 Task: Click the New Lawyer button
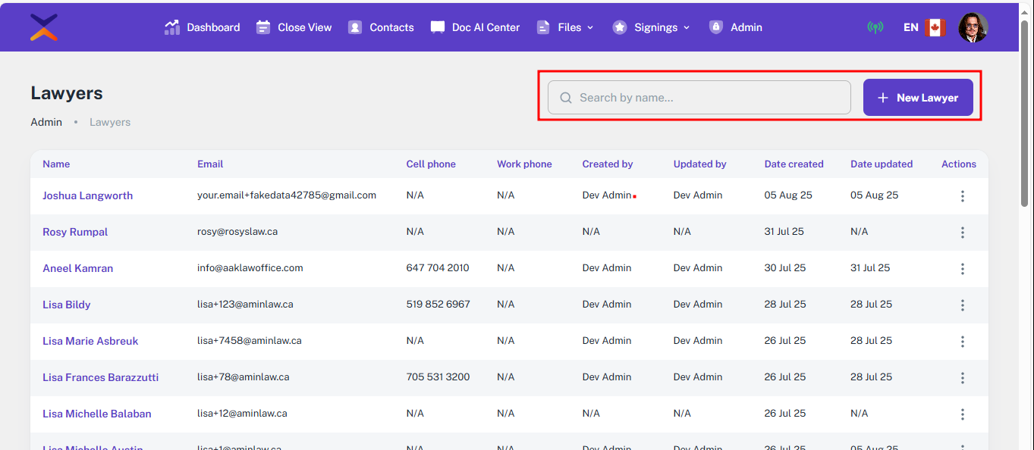tap(918, 98)
